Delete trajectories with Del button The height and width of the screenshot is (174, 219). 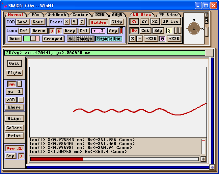(x=84, y=31)
